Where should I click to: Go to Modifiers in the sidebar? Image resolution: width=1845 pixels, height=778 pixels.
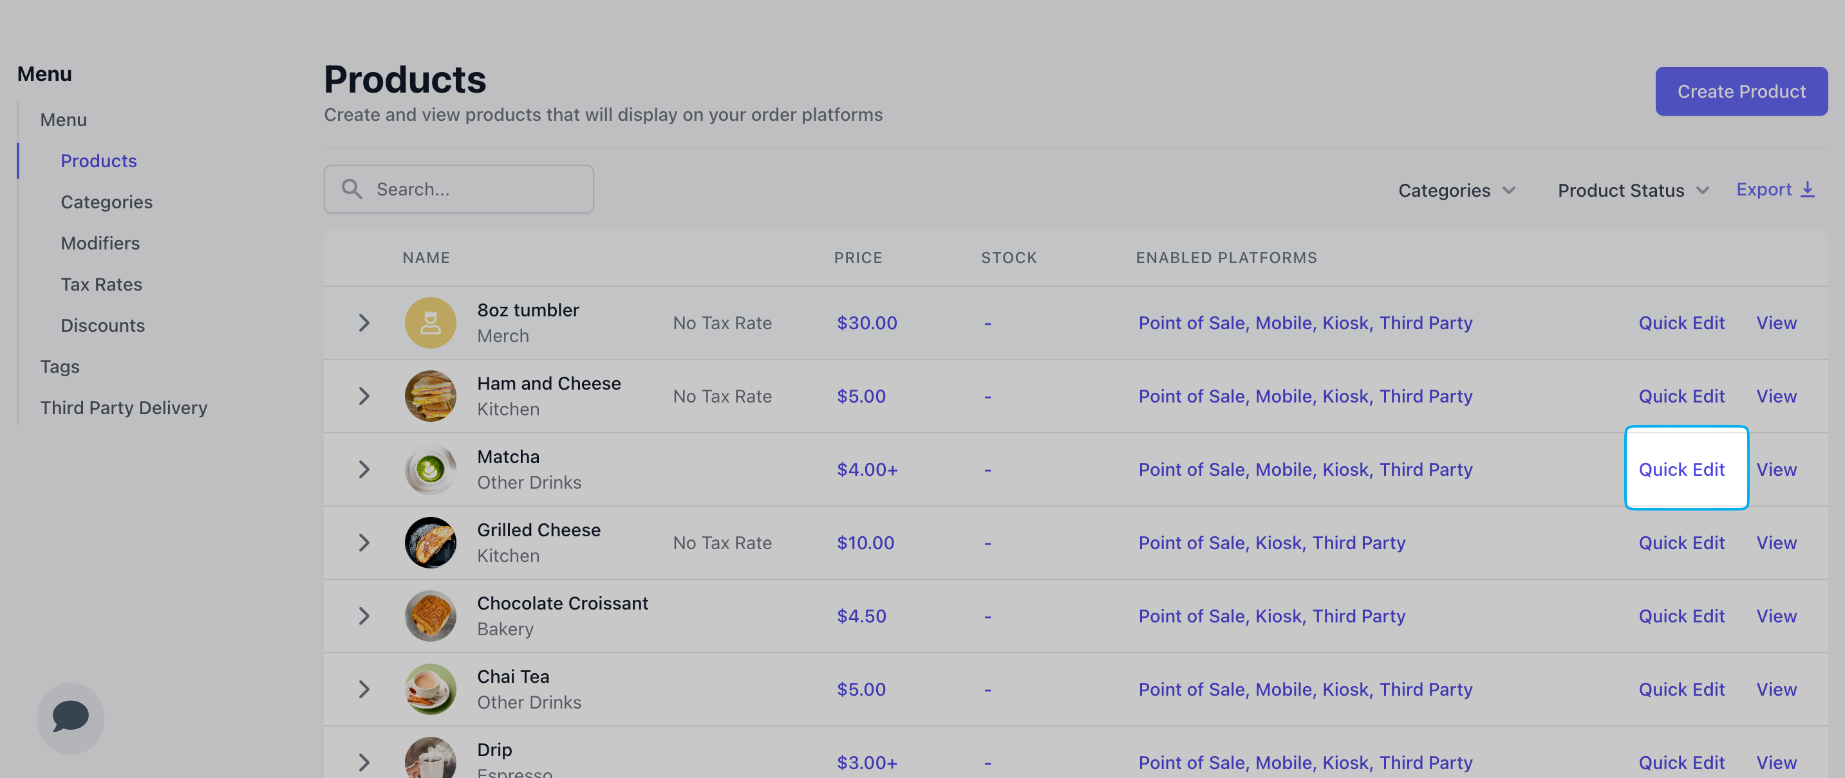(x=100, y=243)
